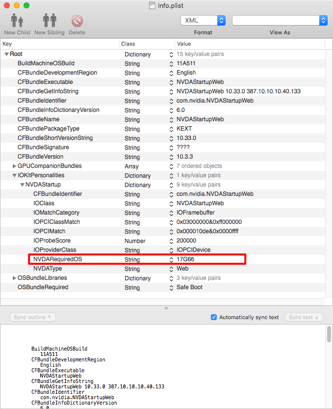Select the CFBundleInfoDictionaryVersion key
The height and width of the screenshot is (409, 333).
tap(58, 110)
